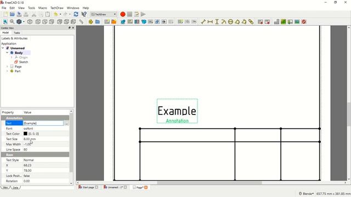The width and height of the screenshot is (351, 197).
Task: Open the redo history dropdown arrow
Action: (70, 14)
